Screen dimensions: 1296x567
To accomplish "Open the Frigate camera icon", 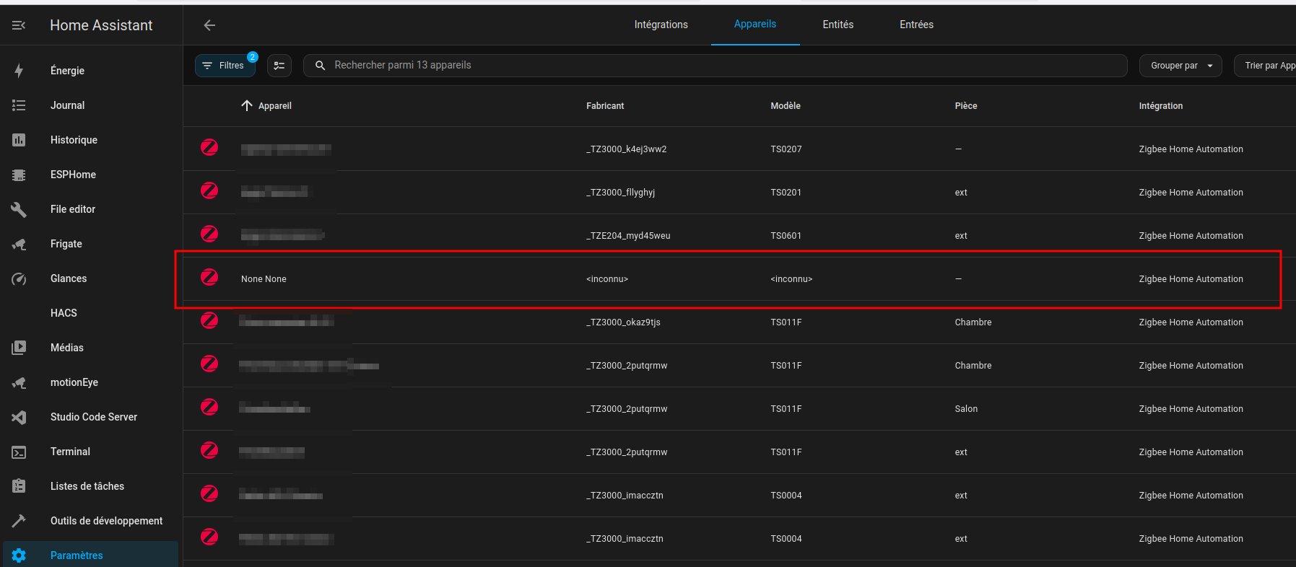I will [19, 244].
